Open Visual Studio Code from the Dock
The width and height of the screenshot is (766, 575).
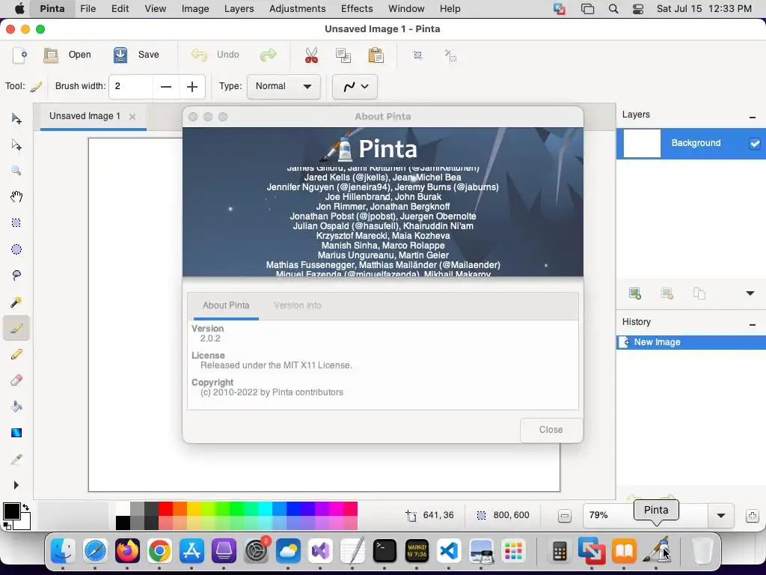449,552
